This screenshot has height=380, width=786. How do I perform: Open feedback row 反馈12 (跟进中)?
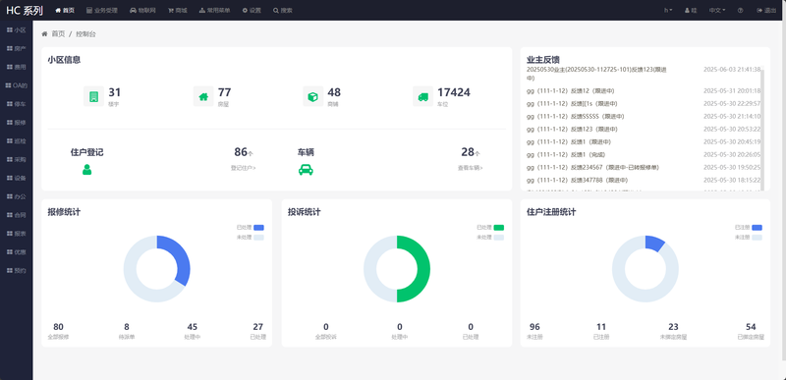[644, 91]
